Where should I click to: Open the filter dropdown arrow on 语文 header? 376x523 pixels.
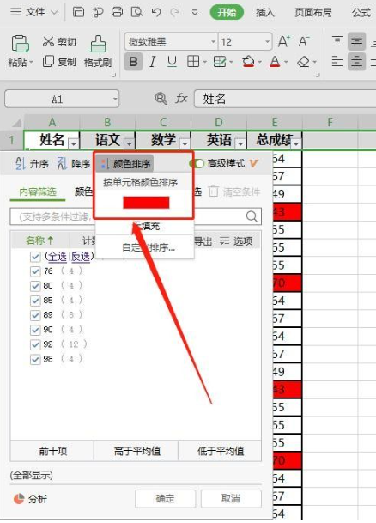129,143
